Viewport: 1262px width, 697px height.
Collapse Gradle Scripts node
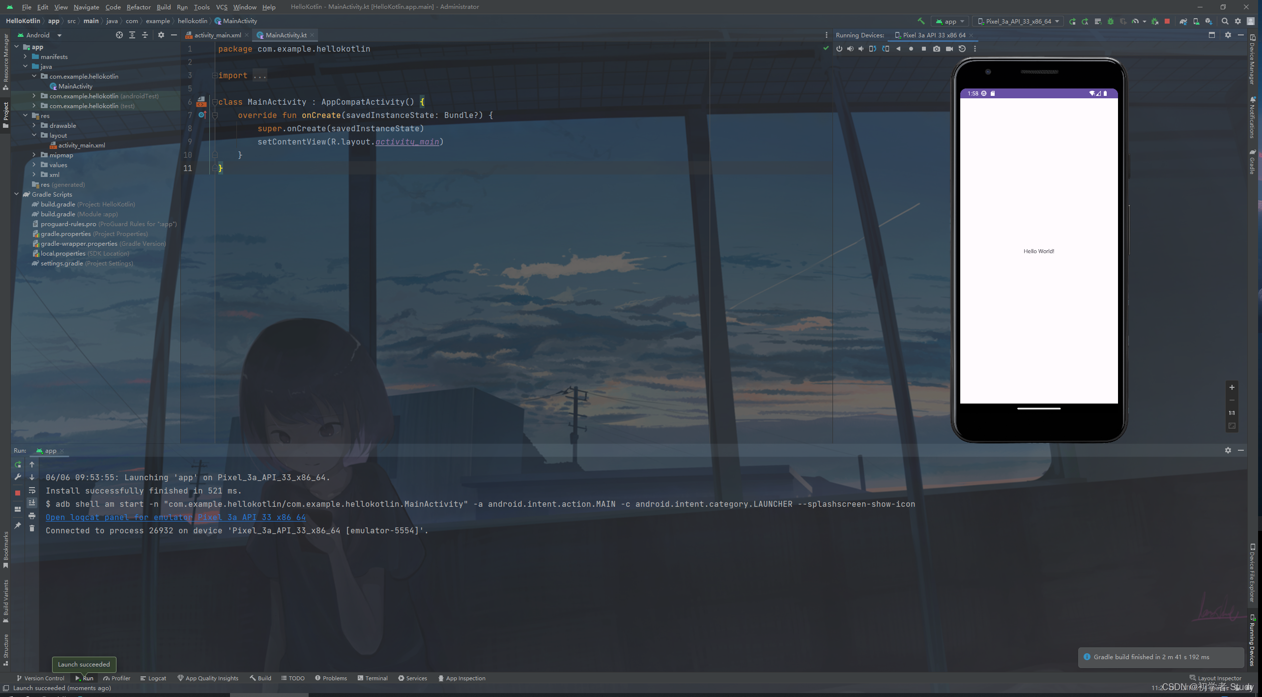pyautogui.click(x=17, y=194)
